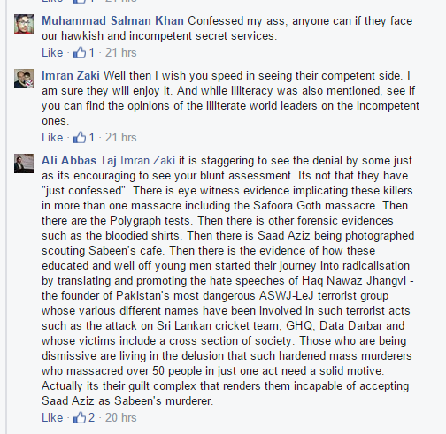The height and width of the screenshot is (434, 446).
Task: Open Imran Zaki's profile picture thumbnail
Action: (24, 79)
